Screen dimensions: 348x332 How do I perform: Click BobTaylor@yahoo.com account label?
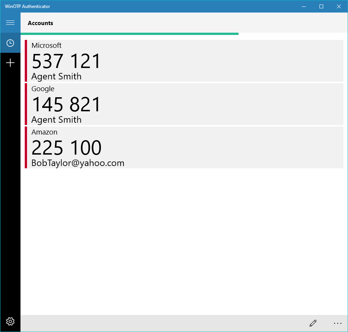tap(77, 163)
